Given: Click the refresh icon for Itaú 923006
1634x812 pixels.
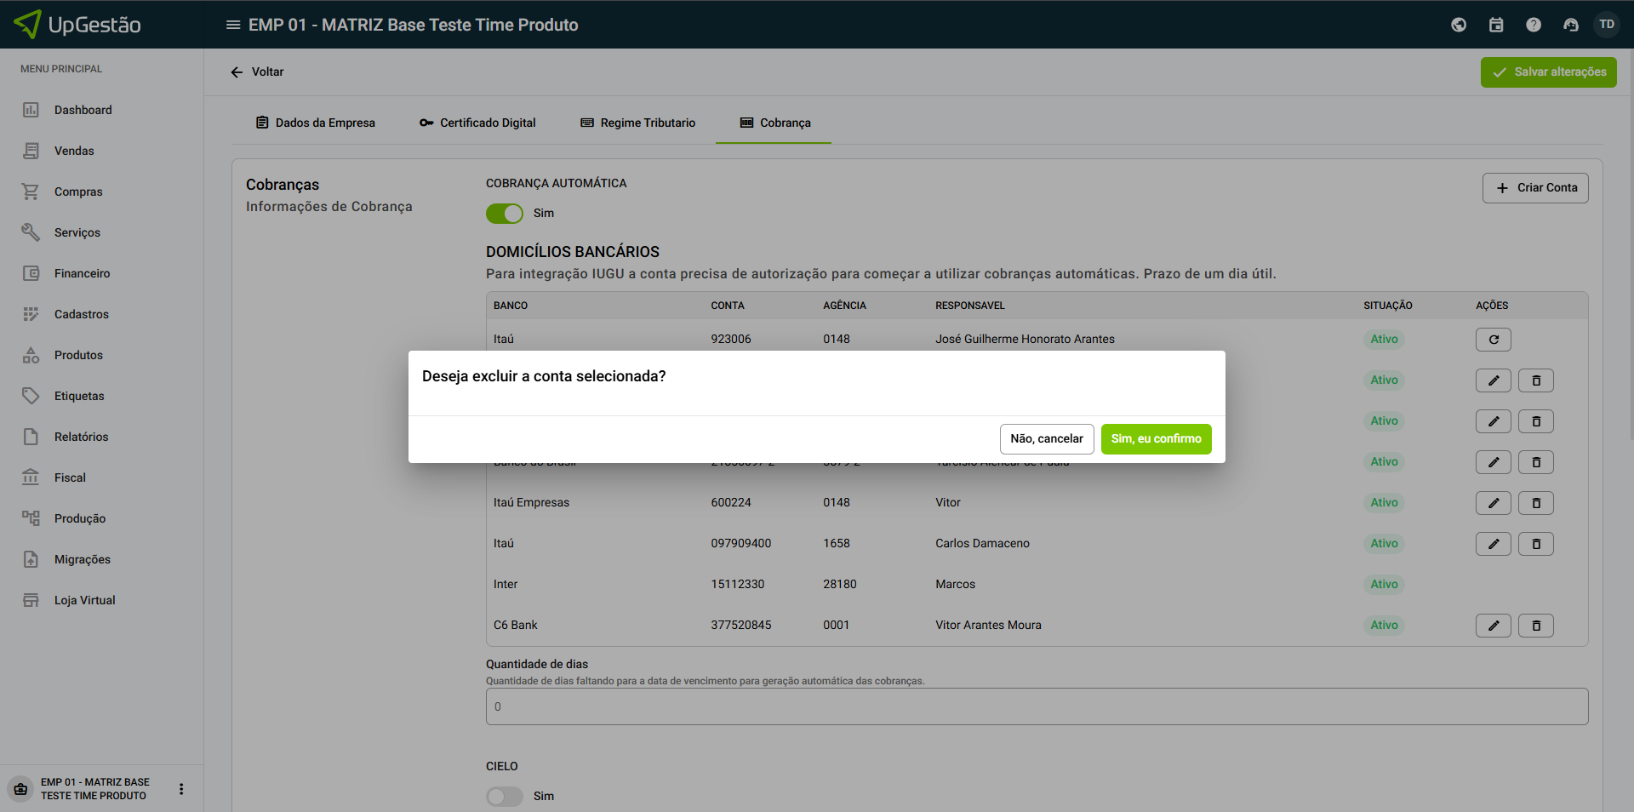Looking at the screenshot, I should [1493, 340].
